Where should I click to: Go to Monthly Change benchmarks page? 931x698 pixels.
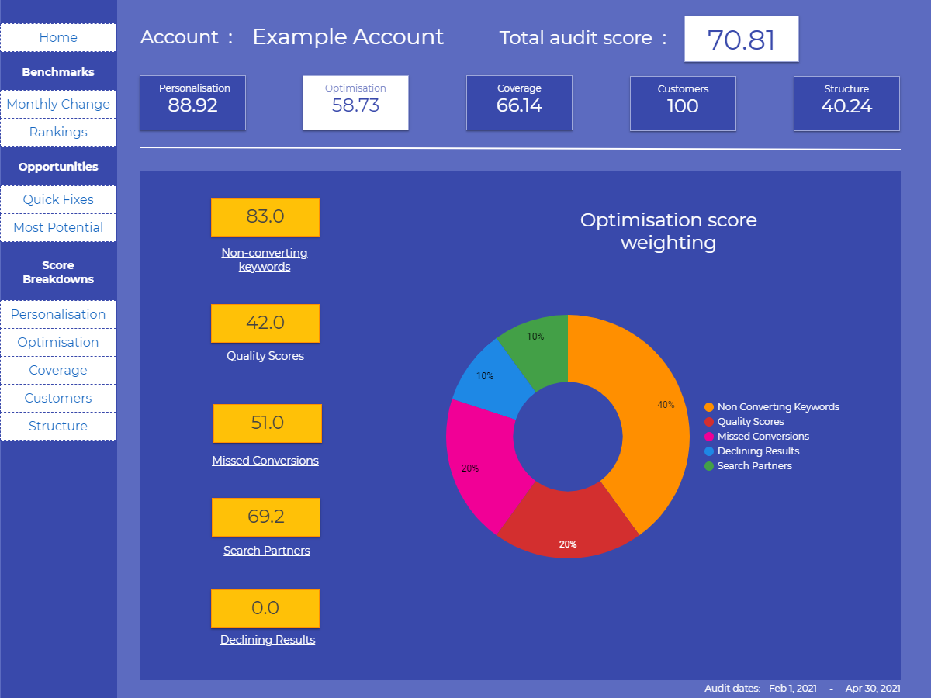tap(58, 104)
